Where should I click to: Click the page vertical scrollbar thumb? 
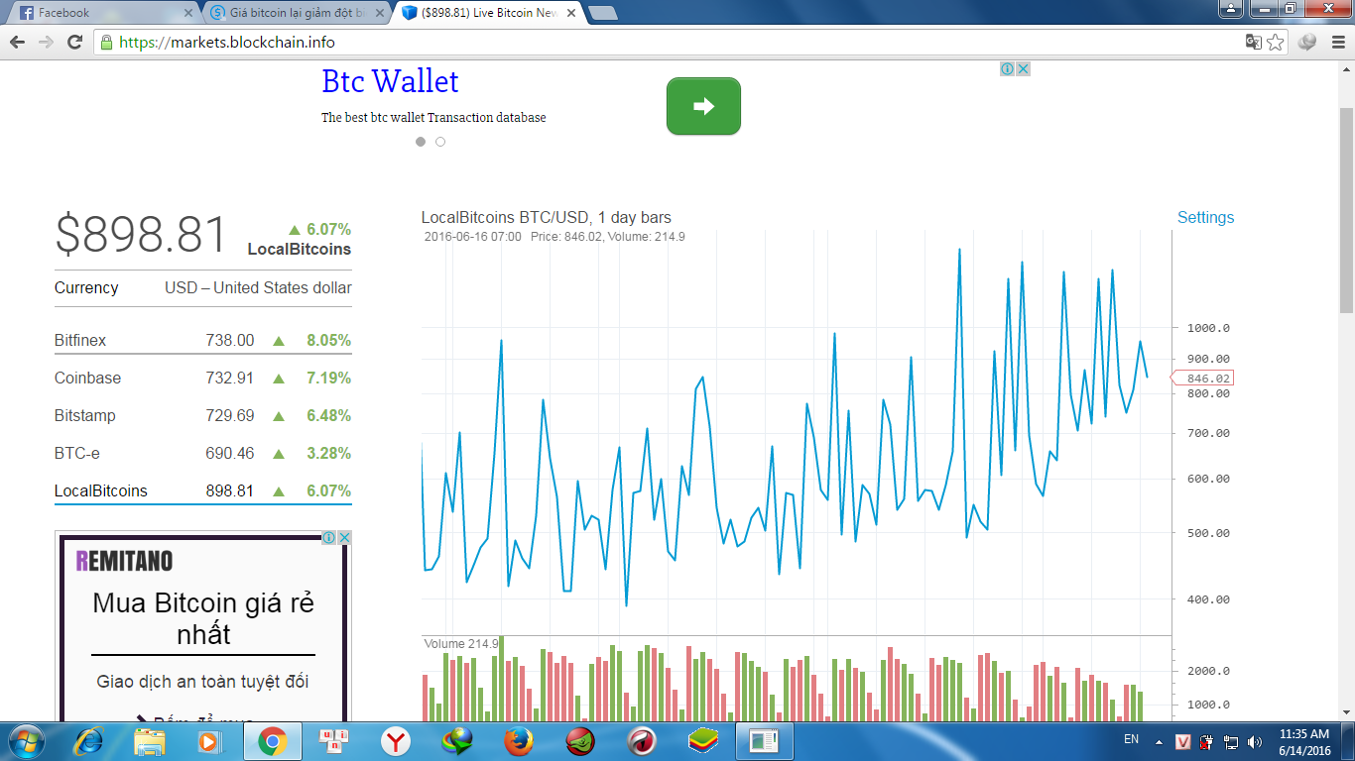pos(1346,210)
